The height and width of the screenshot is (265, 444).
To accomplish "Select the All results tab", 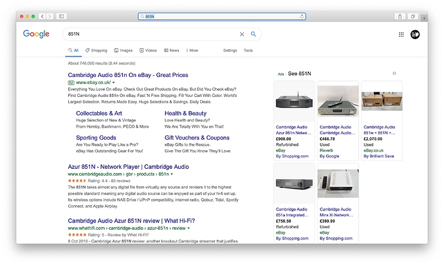I will click(73, 50).
